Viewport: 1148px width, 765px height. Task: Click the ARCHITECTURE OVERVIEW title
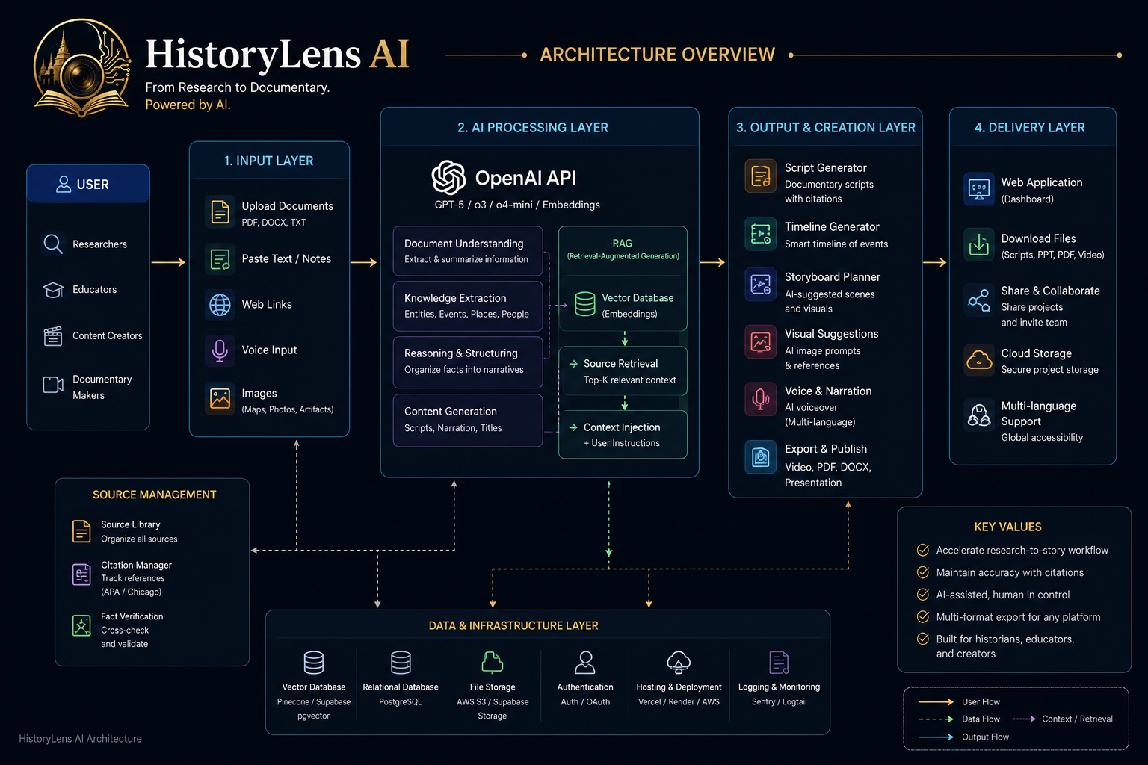[658, 55]
